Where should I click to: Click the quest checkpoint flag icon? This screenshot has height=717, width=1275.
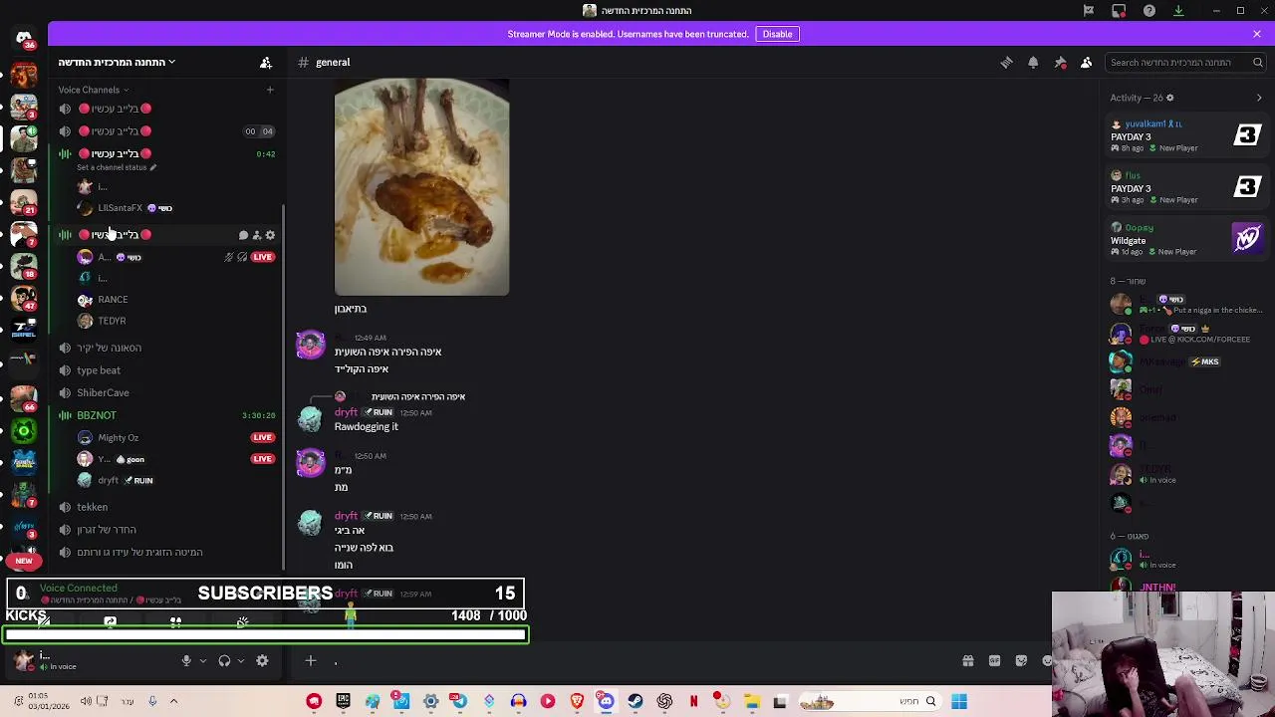[x=1089, y=10]
